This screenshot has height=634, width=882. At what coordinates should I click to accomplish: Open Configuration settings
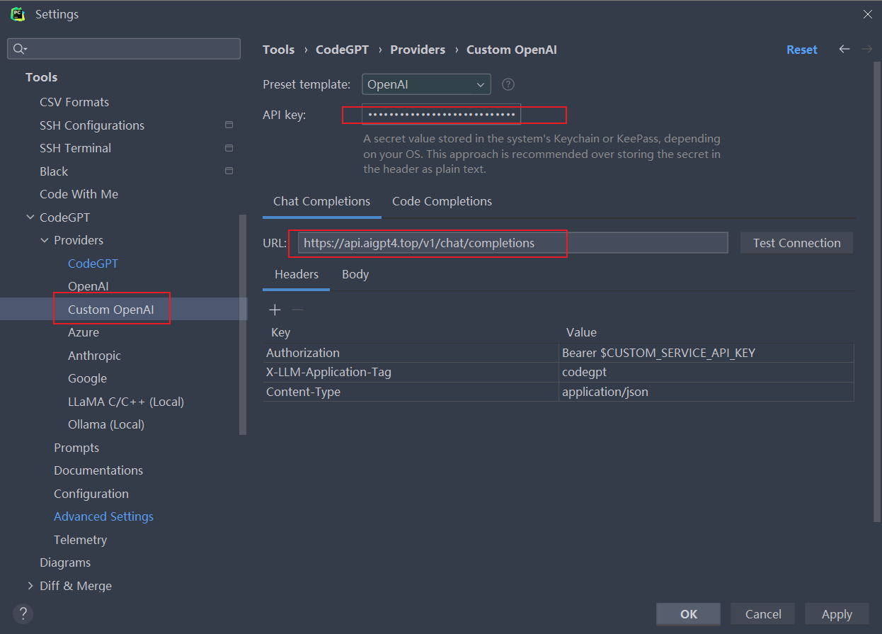coord(91,494)
